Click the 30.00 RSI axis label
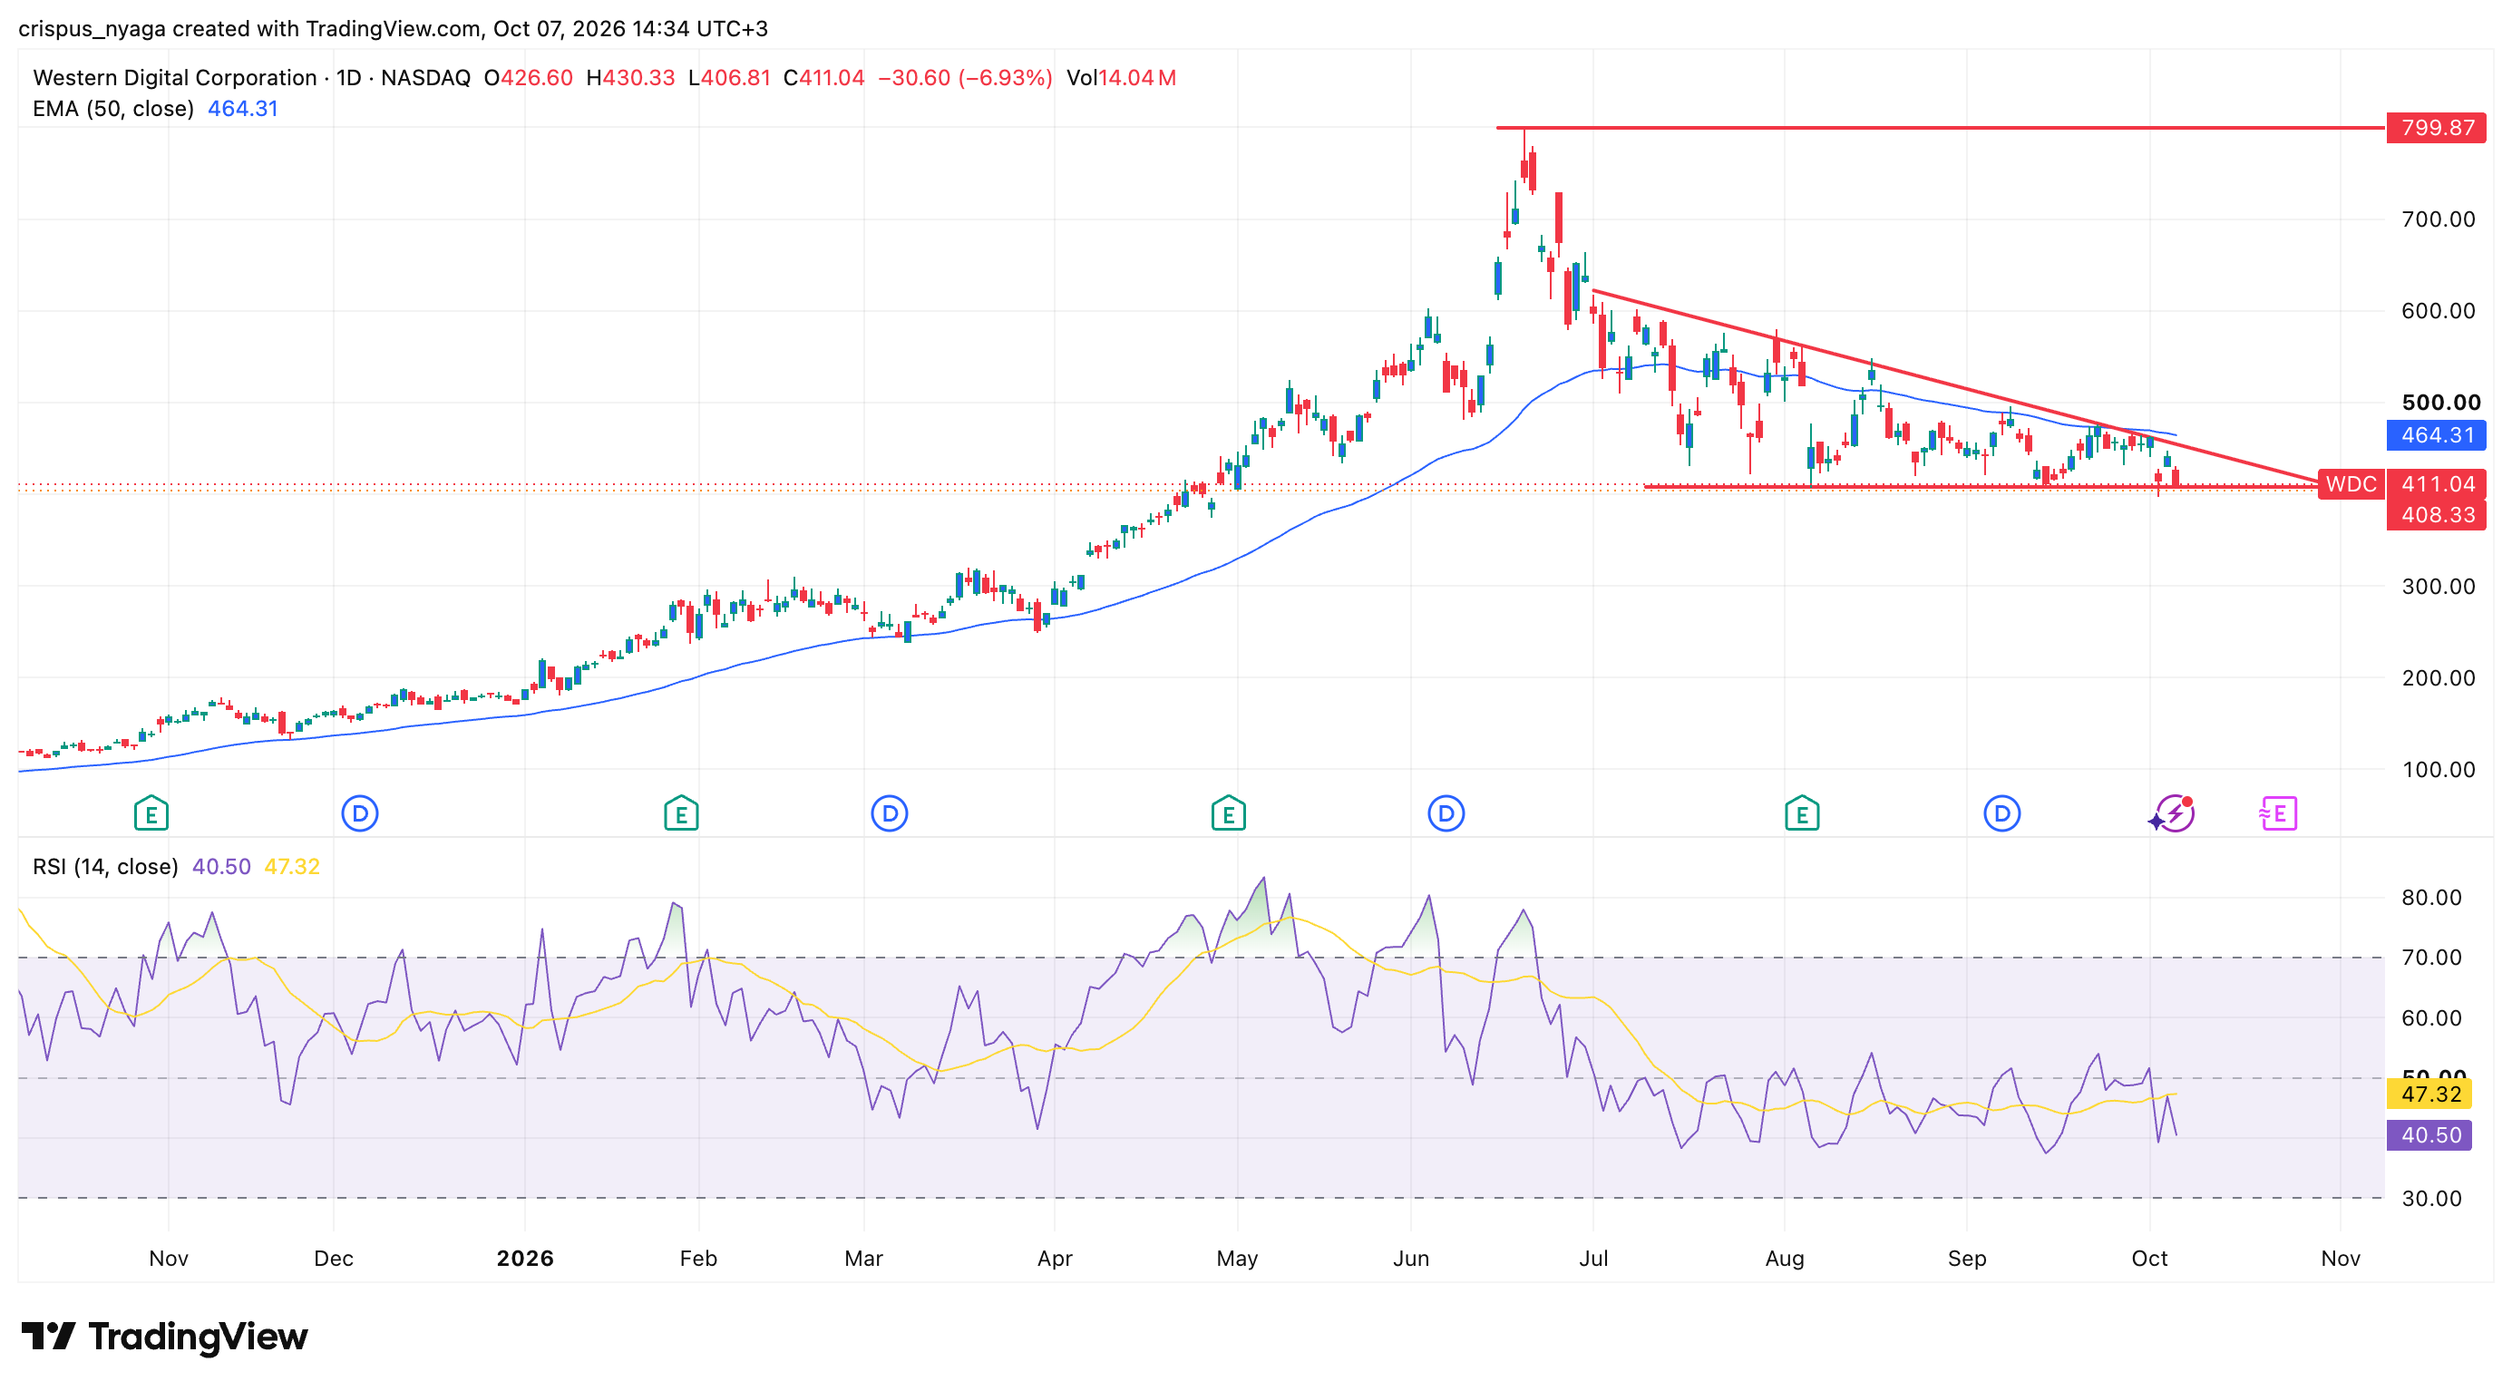The height and width of the screenshot is (1391, 2512). tap(2431, 1198)
